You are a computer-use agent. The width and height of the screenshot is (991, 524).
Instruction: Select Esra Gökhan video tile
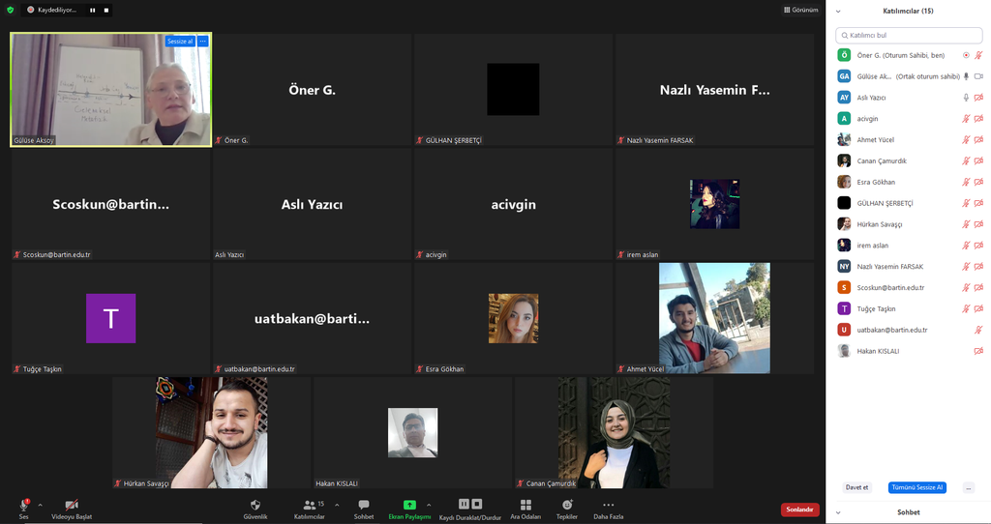coord(513,318)
